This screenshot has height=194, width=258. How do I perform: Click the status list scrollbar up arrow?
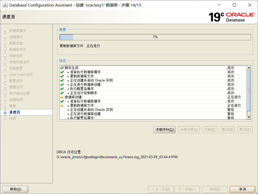[249, 68]
